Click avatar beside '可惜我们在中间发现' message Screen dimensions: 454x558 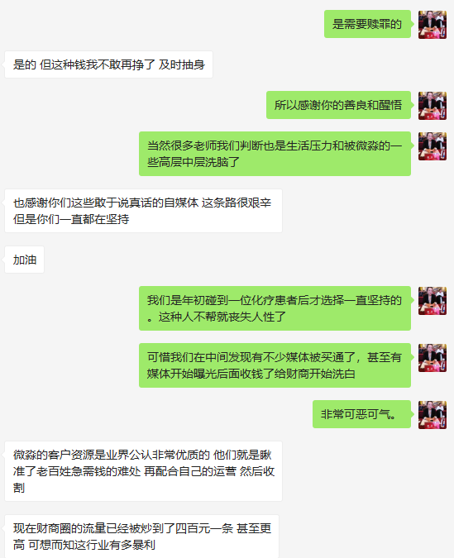pyautogui.click(x=432, y=357)
